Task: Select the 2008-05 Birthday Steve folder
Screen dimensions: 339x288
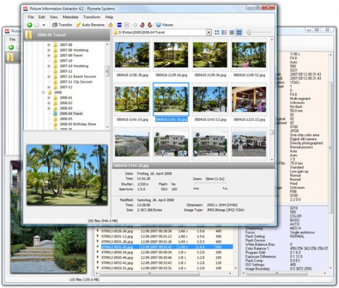Action: click(x=77, y=124)
